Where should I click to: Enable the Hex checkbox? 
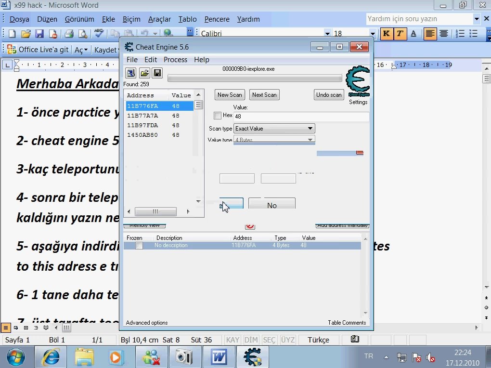click(217, 116)
